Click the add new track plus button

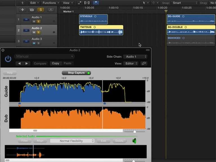tap(22, 10)
